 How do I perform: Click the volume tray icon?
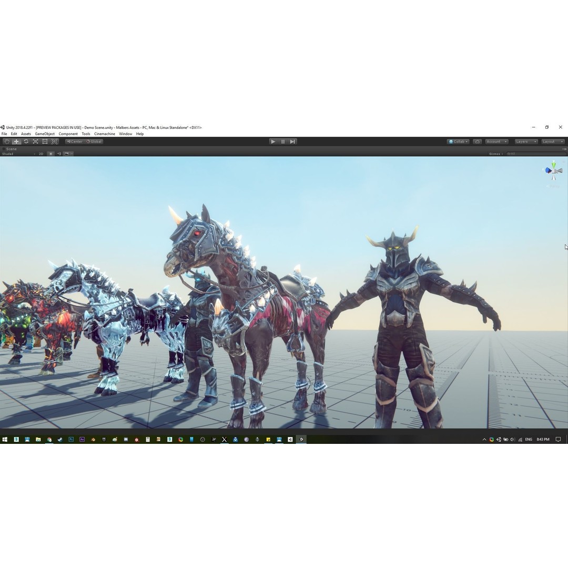tap(513, 439)
